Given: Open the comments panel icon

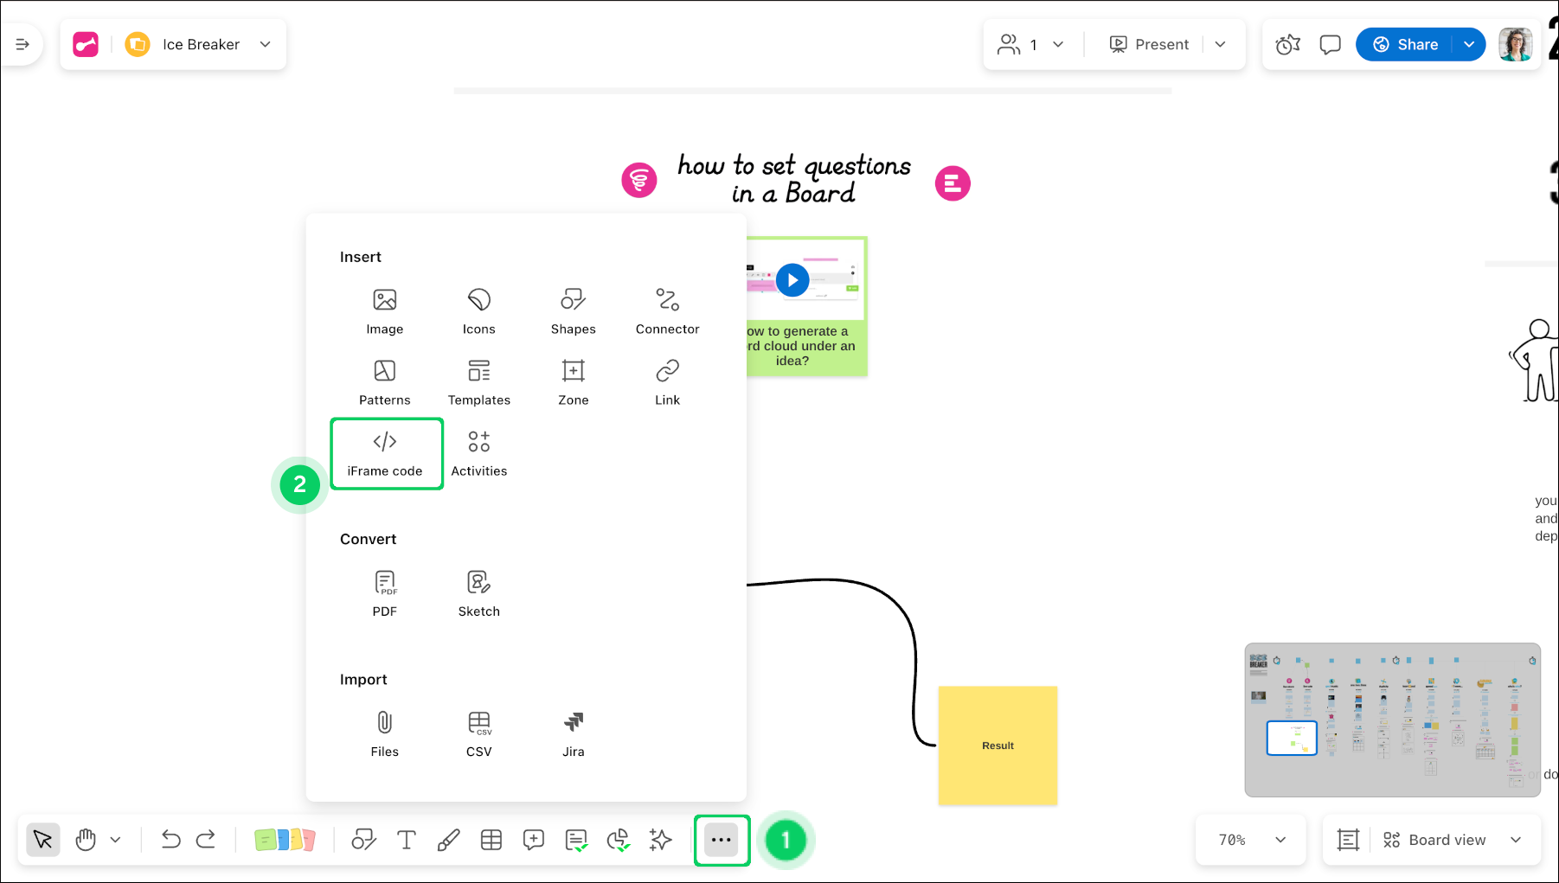Looking at the screenshot, I should tap(1330, 44).
